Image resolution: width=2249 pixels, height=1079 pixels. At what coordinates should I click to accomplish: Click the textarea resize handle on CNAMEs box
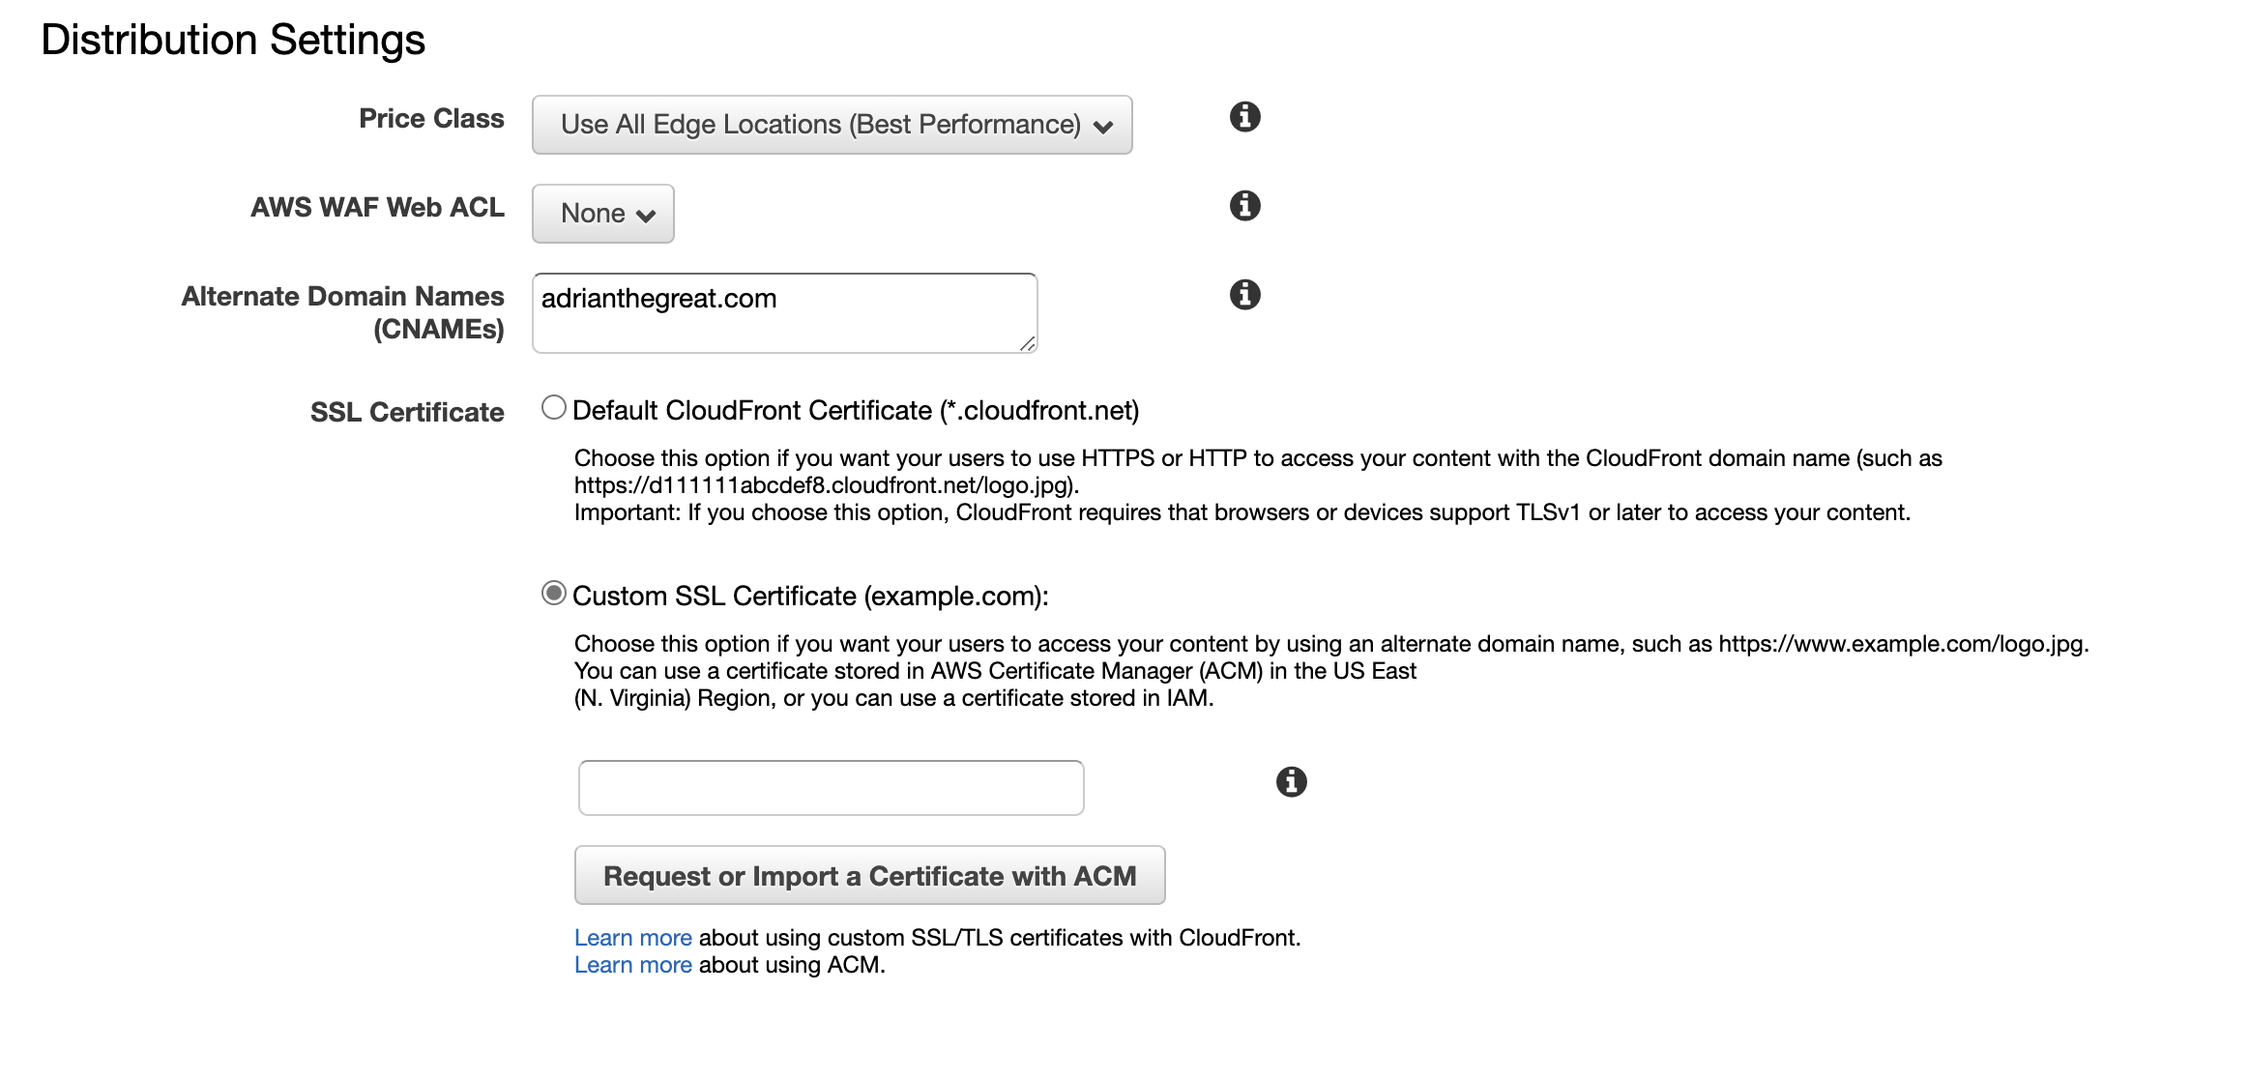pyautogui.click(x=1027, y=343)
